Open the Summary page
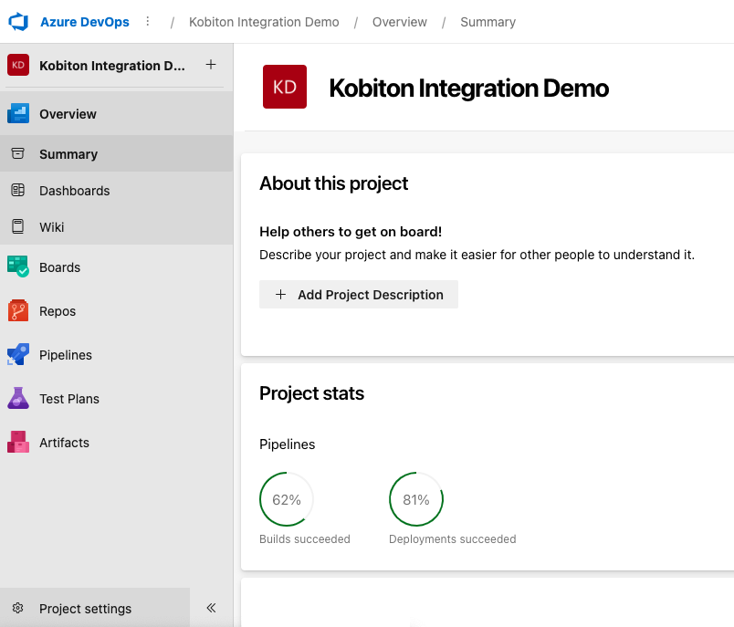The height and width of the screenshot is (627, 734). click(x=117, y=153)
